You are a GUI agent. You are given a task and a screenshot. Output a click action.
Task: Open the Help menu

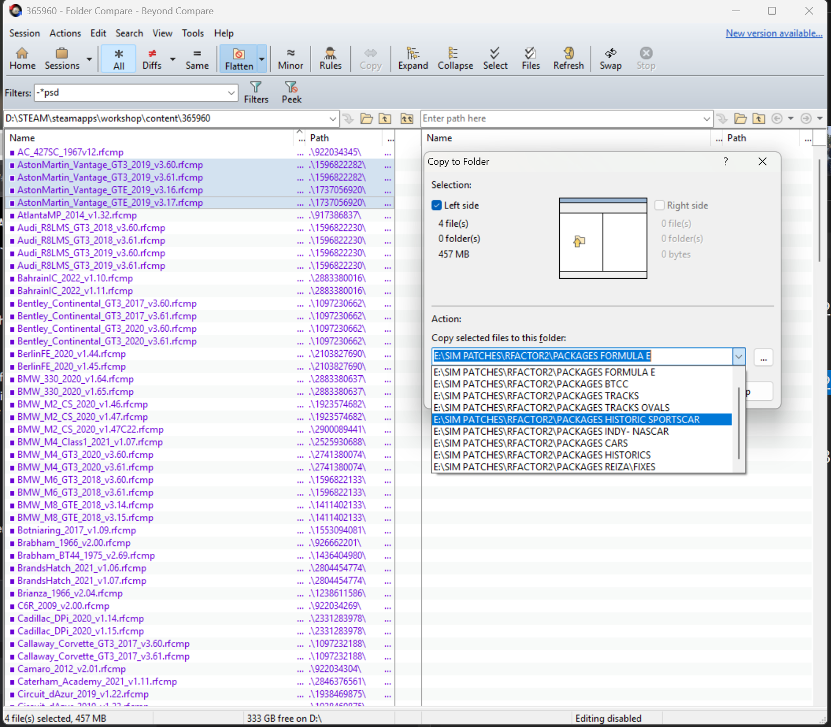223,33
